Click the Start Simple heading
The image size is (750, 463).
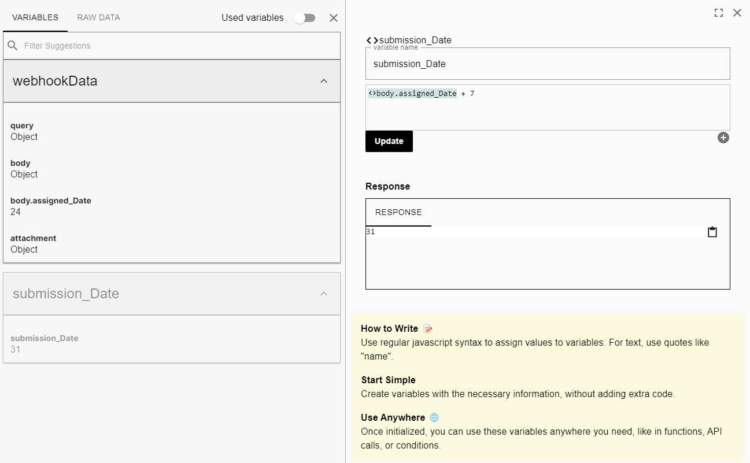[388, 380]
